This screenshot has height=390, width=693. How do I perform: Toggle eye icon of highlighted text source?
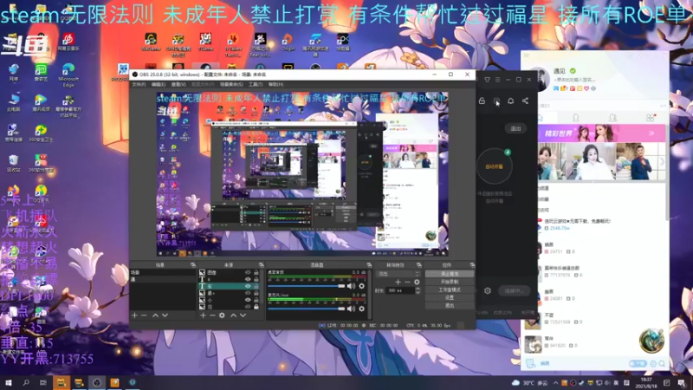pos(248,286)
